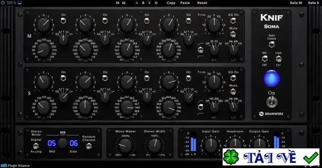Screen dimensions: 322x168
Task: Click Solo M button
Action: click(x=296, y=3)
